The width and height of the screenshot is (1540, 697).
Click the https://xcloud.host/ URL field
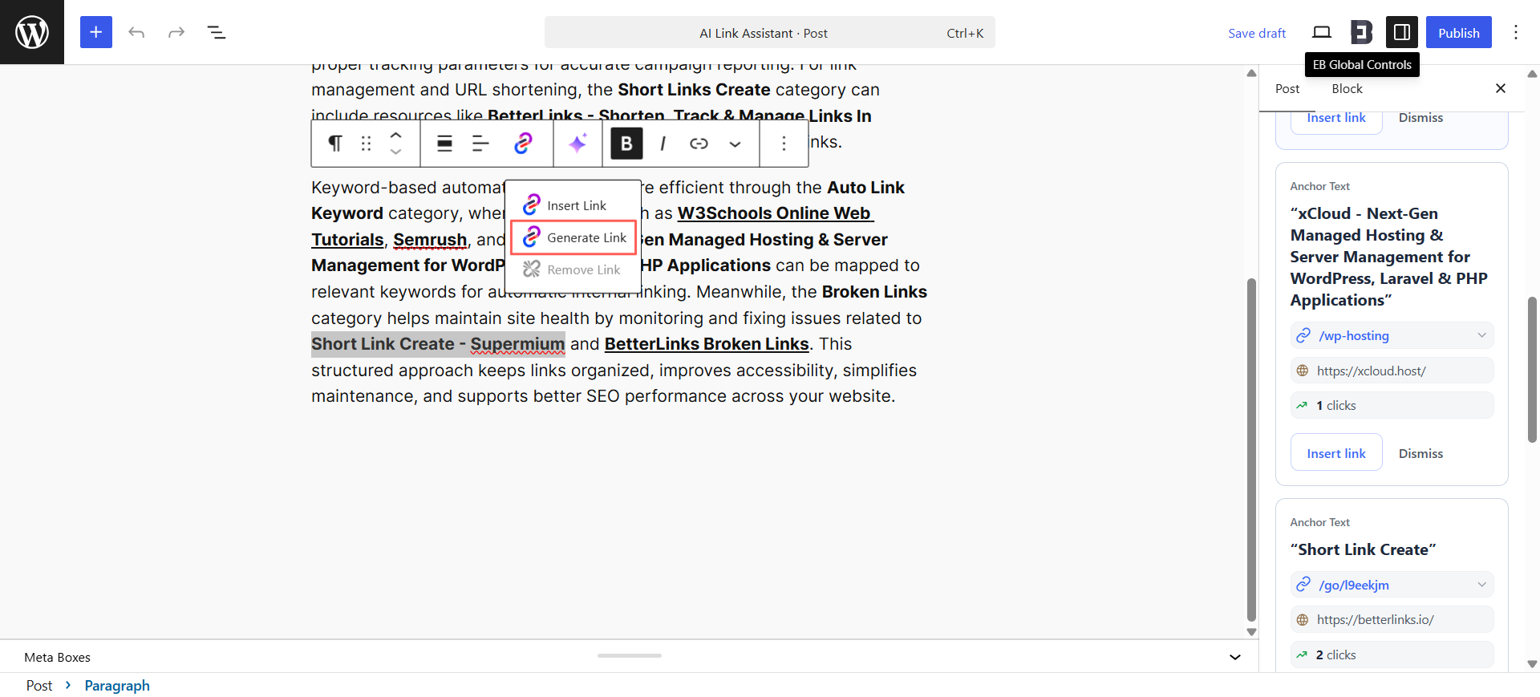pyautogui.click(x=1392, y=371)
